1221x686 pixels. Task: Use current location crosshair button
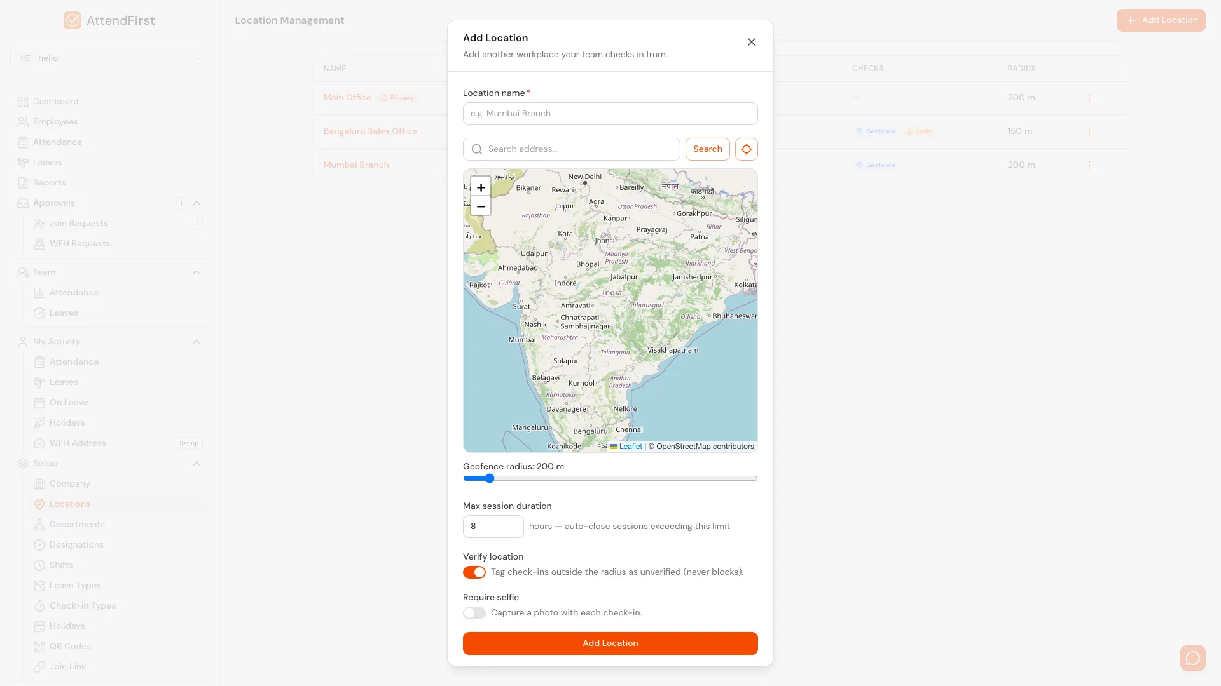[747, 149]
